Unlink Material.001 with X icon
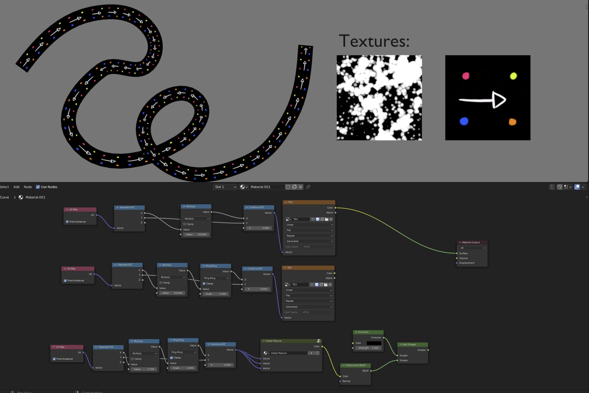Image resolution: width=589 pixels, height=393 pixels. (x=301, y=187)
